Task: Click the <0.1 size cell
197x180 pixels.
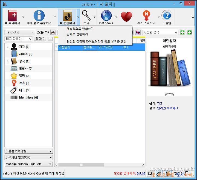Action: tap(125, 47)
